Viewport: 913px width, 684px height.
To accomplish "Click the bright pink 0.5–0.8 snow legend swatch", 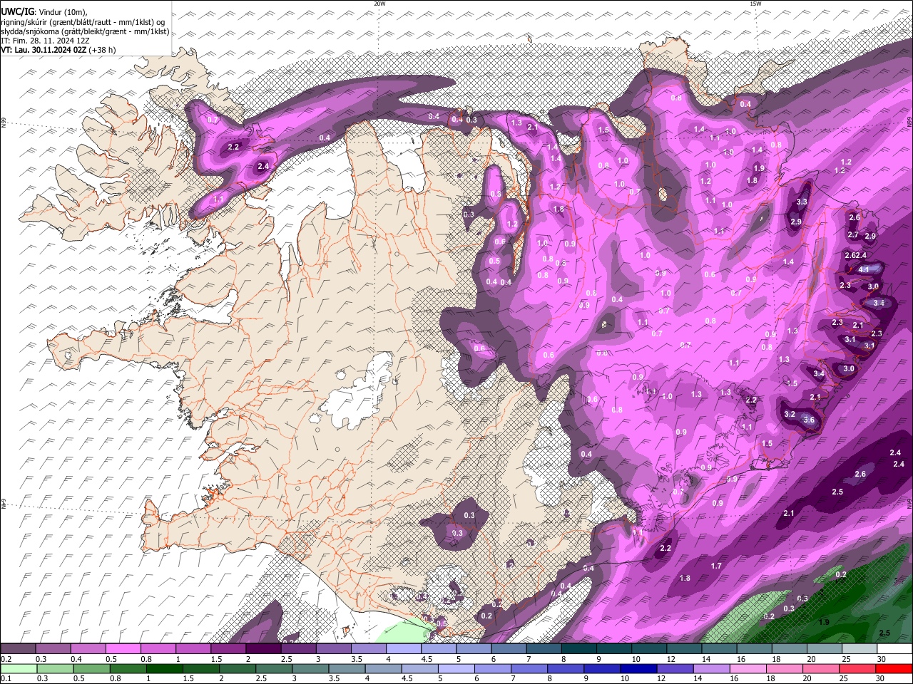I will pos(123,648).
